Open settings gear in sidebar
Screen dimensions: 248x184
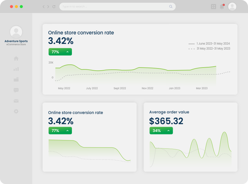pyautogui.click(x=16, y=111)
